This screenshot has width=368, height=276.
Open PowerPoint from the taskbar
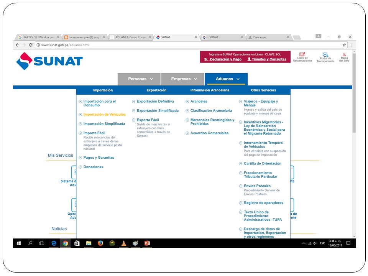pos(147,243)
